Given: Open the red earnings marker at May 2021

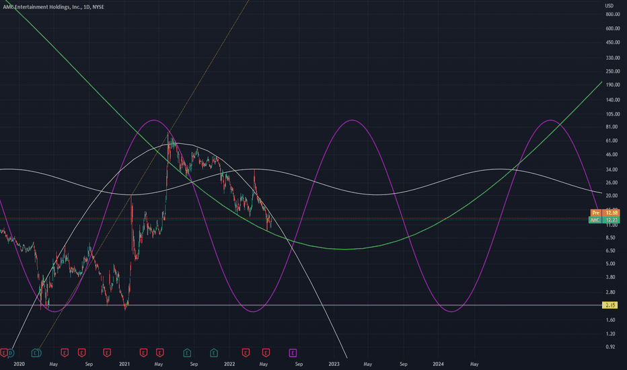Looking at the screenshot, I should pos(160,353).
